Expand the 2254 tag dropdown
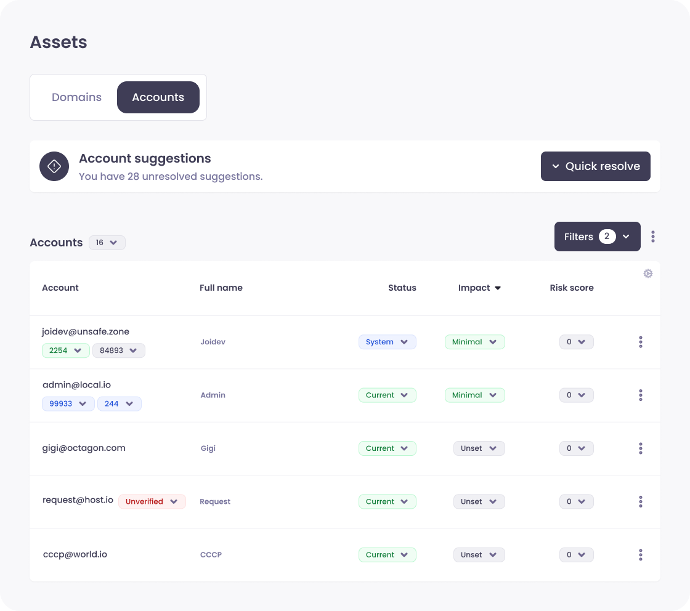 [x=66, y=350]
